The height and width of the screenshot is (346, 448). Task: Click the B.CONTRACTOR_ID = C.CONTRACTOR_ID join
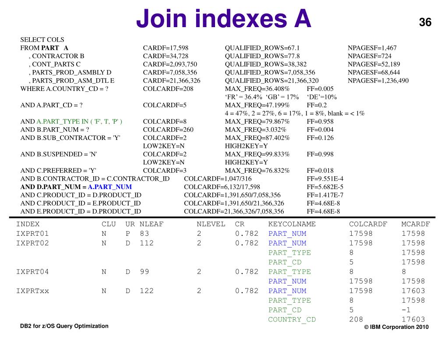click(x=95, y=179)
